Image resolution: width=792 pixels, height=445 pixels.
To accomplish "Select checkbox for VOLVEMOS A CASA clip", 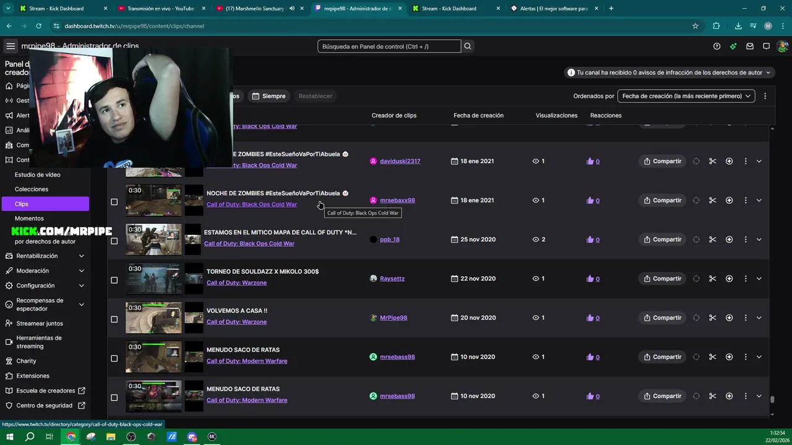I will [114, 320].
